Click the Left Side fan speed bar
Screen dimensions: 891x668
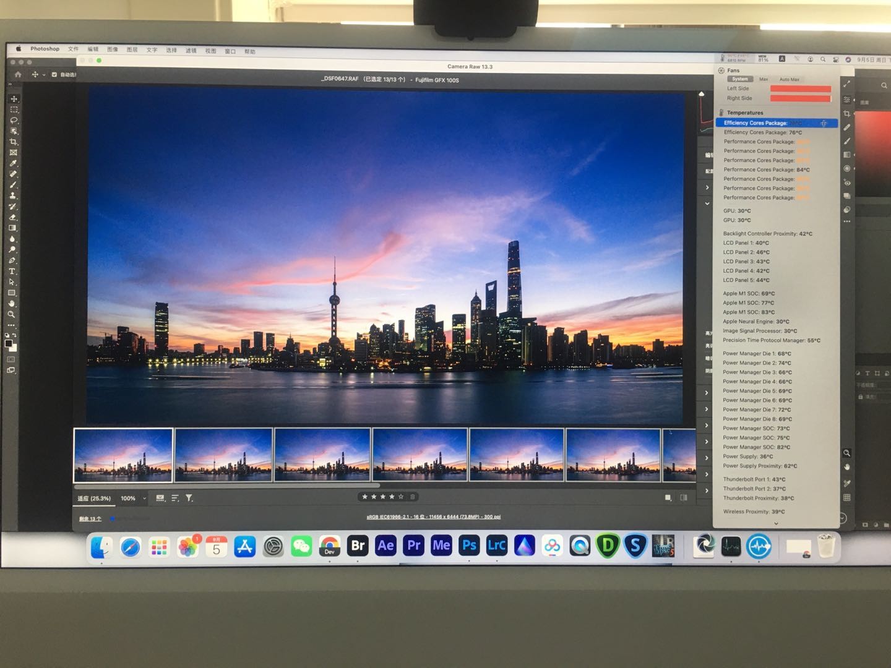(800, 89)
